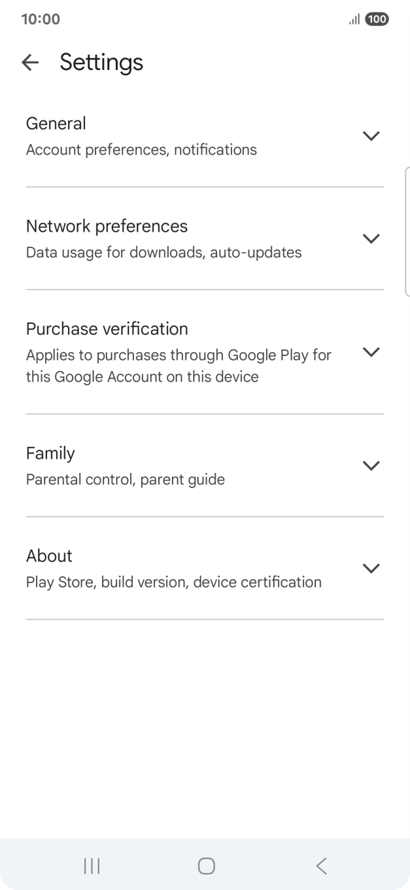Click 'Data usage for downloads, auto-updates' text

coord(163,253)
